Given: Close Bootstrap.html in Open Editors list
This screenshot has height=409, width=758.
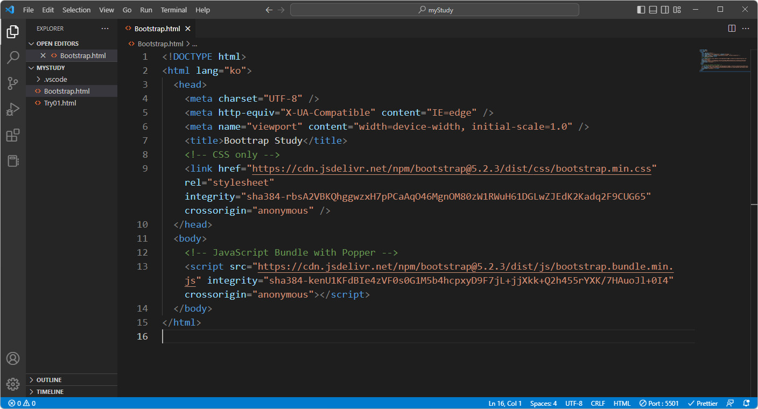Looking at the screenshot, I should 43,55.
